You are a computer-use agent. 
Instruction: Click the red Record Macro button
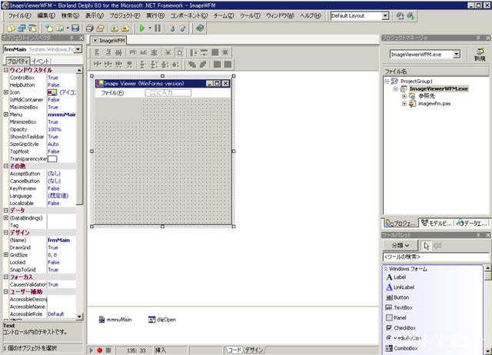point(100,350)
